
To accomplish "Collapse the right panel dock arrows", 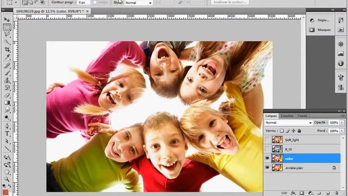I will click(x=344, y=10).
